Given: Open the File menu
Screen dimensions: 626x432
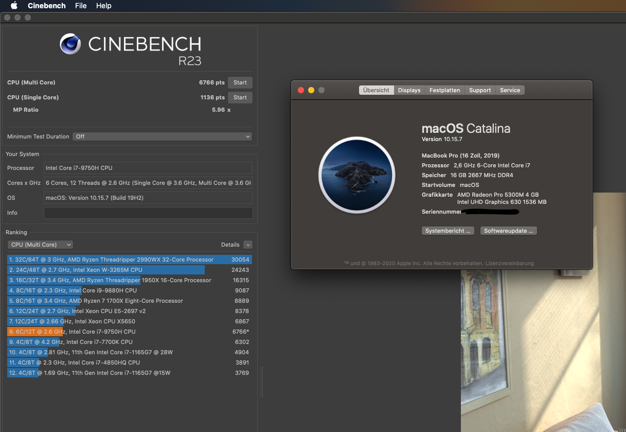Looking at the screenshot, I should click(x=81, y=6).
